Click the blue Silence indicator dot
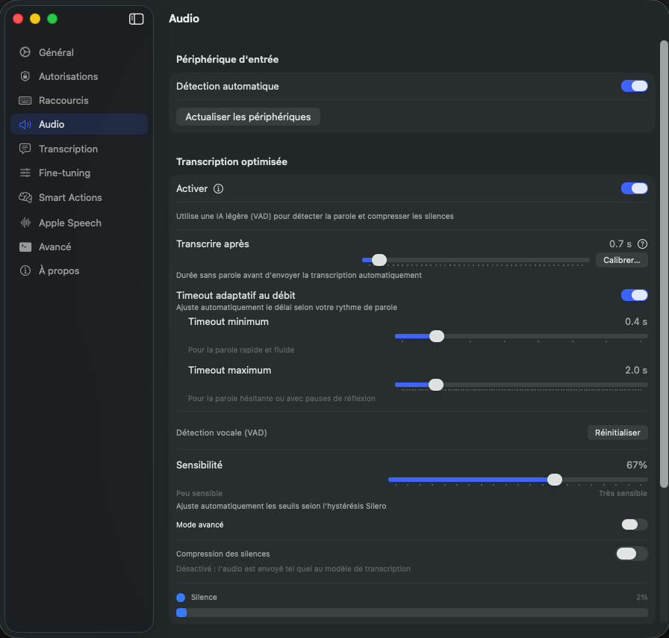669x638 pixels. (x=181, y=598)
